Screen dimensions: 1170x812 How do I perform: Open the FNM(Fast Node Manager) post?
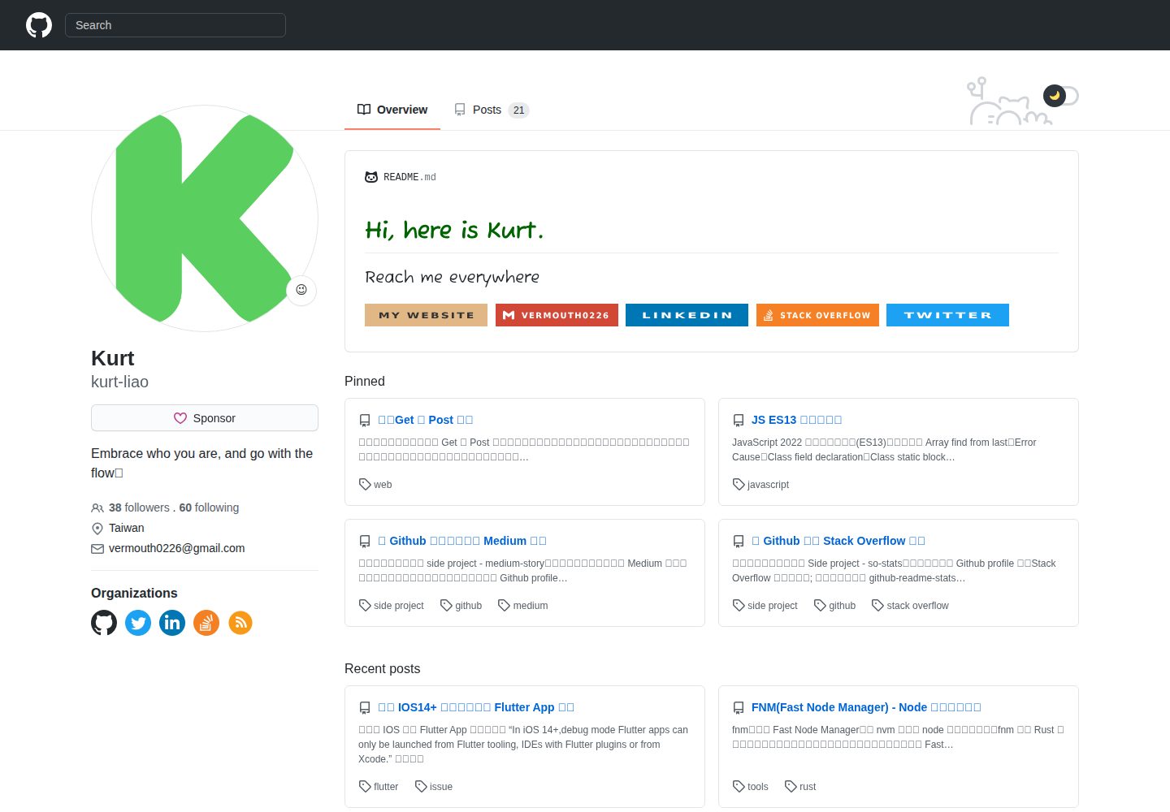pos(866,707)
